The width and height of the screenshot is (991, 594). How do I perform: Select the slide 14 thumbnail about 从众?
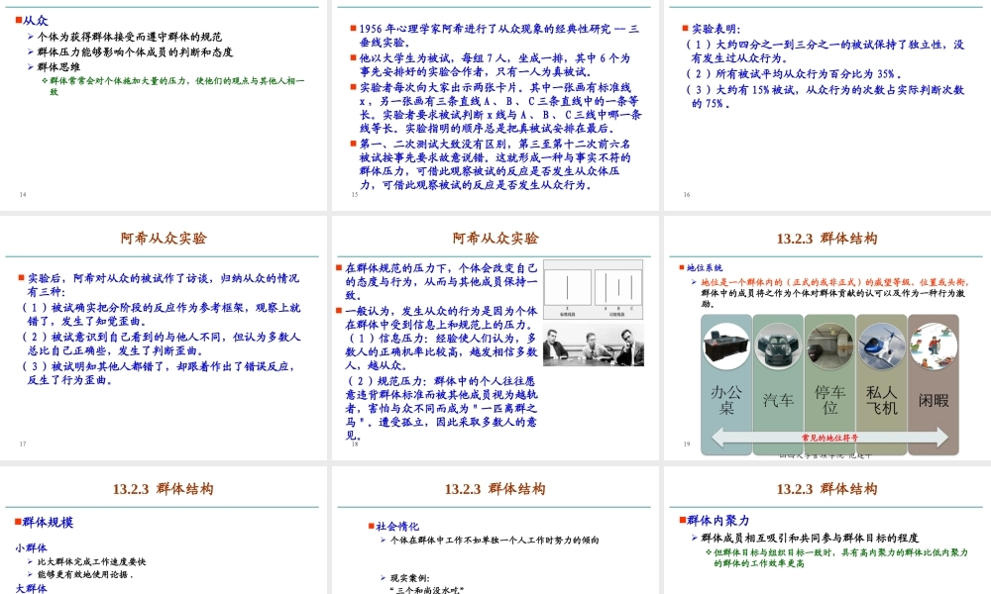coord(164,105)
